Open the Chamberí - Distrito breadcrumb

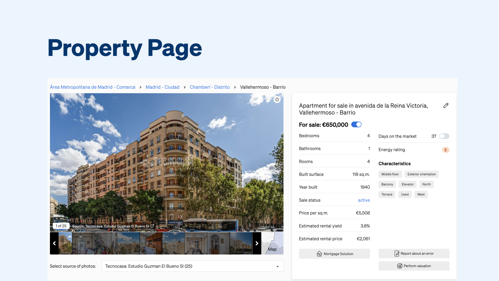pos(210,87)
